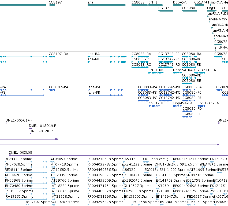Viewport: 228px width, 206px height.
Task: Select the CG8083-RB transcript label
Action: pyautogui.click(x=141, y=59)
